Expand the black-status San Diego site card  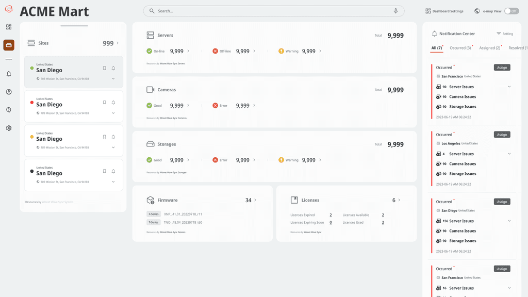point(113,182)
